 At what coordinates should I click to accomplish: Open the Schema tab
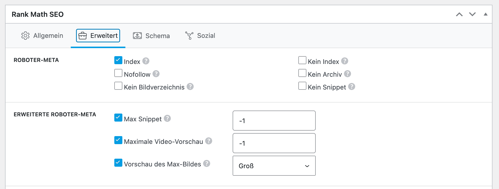(x=151, y=36)
